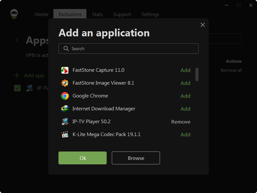Click the FastStone Image Viewer eye icon
257x193 pixels.
point(65,83)
